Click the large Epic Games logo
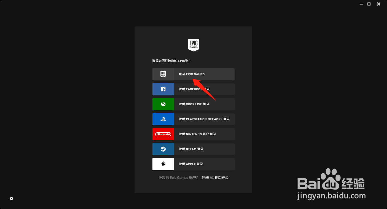This screenshot has height=209, width=387. (x=193, y=45)
